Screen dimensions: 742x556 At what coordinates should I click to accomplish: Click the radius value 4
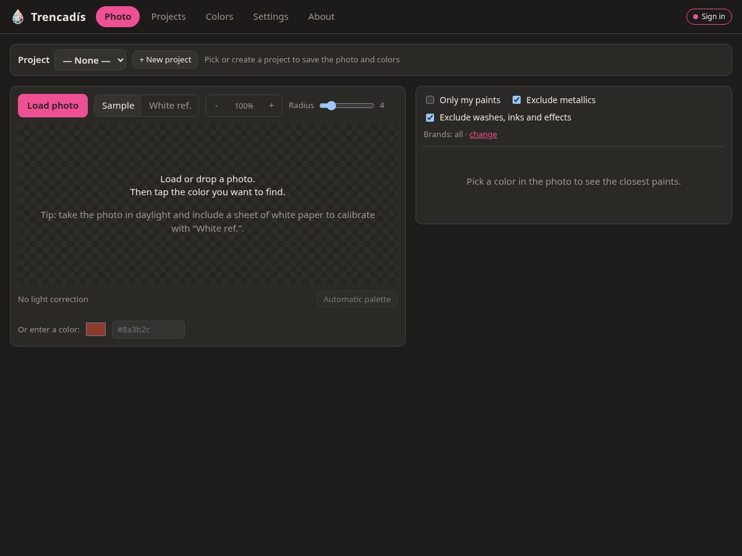(382, 106)
